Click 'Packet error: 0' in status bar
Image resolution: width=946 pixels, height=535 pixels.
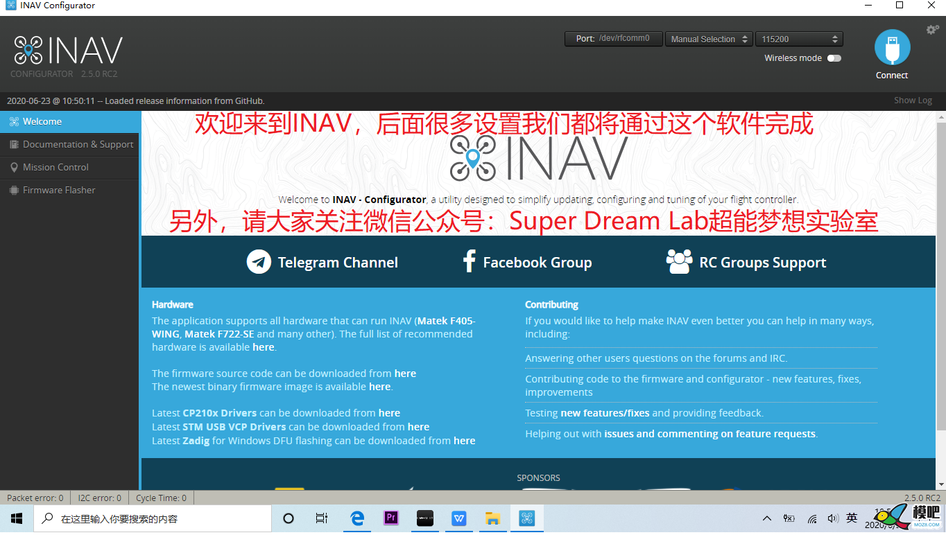pyautogui.click(x=35, y=498)
